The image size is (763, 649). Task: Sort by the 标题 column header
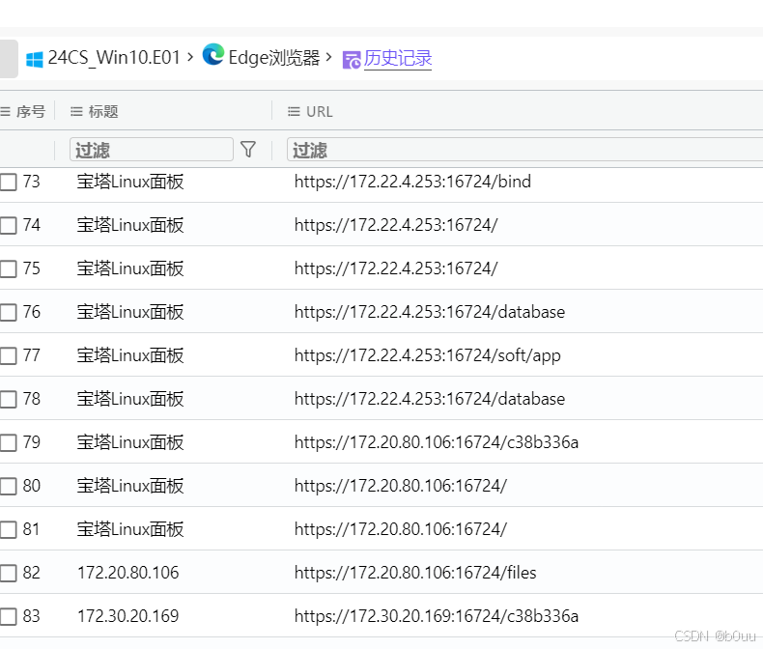click(103, 112)
